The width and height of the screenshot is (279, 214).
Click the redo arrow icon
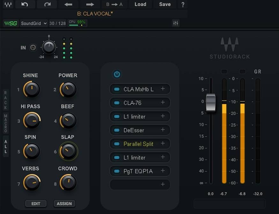click(47, 4)
